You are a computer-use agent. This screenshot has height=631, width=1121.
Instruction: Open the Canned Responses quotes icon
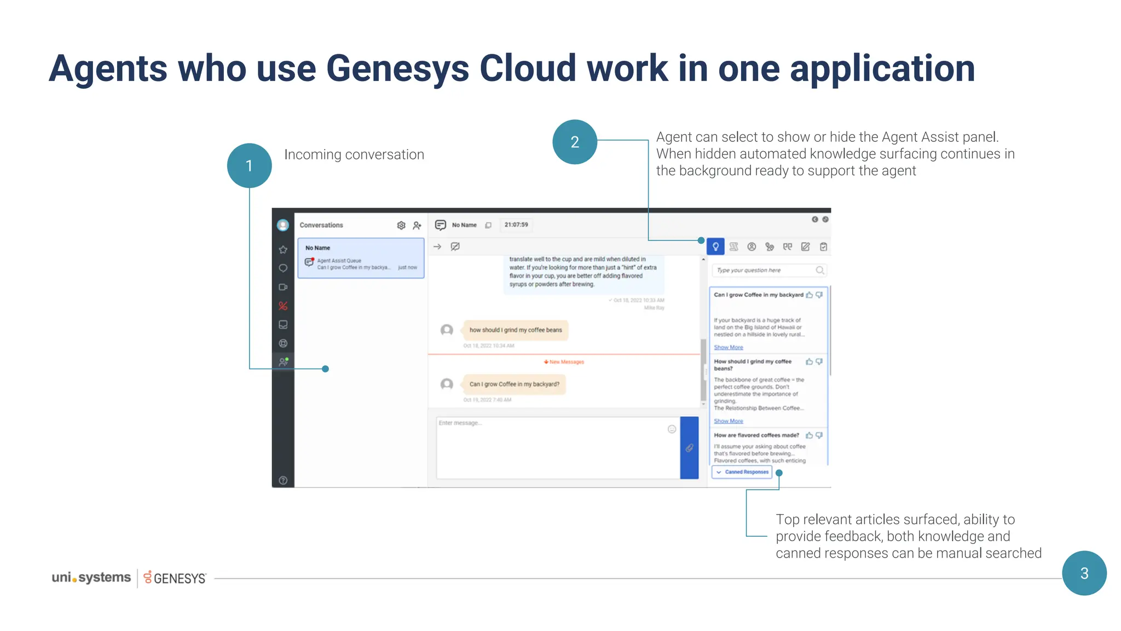click(x=788, y=247)
